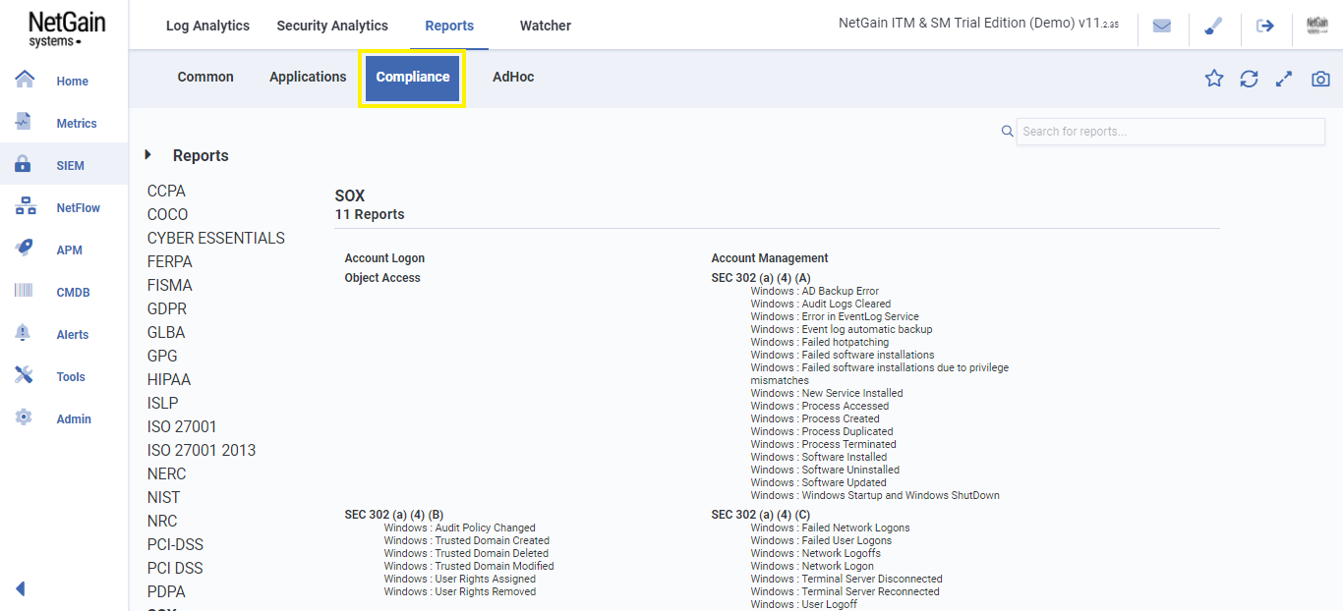
Task: Open Windows : Software Installed report
Action: [x=818, y=457]
